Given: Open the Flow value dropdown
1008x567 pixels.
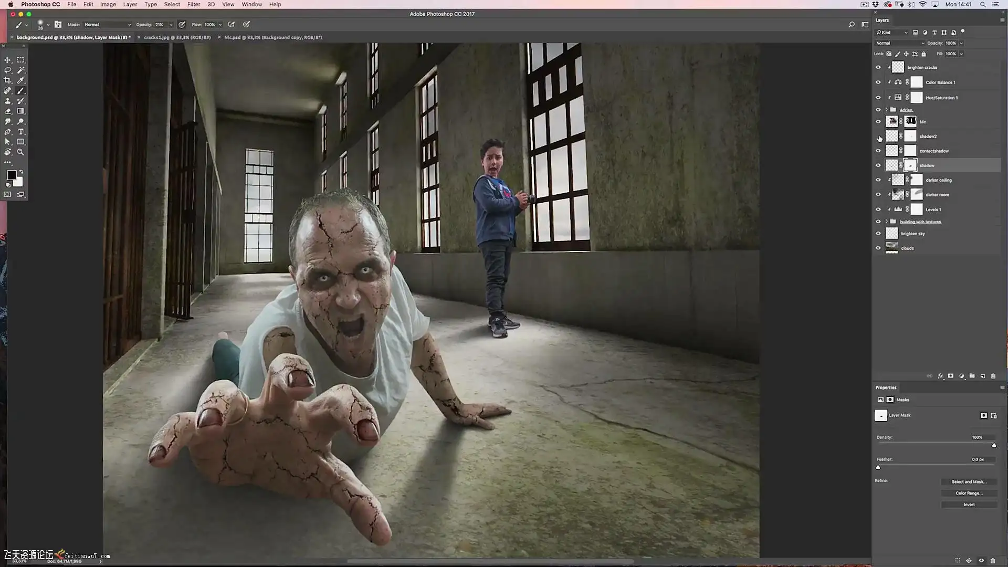Looking at the screenshot, I should [x=220, y=25].
